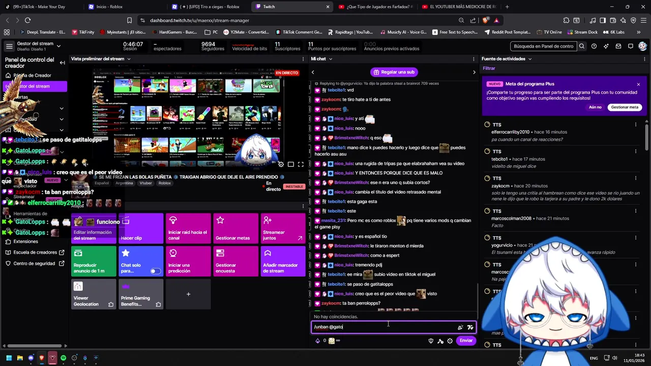Close the Meta del programa Plus banner
Screen dimensions: 651x366
(638, 84)
